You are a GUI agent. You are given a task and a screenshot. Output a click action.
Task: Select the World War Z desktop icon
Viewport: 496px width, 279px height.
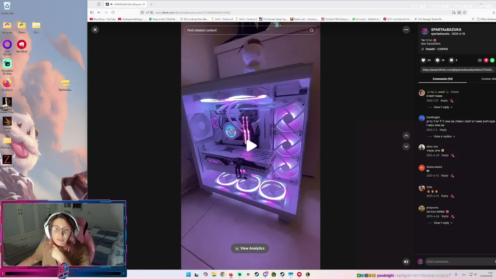point(7,161)
